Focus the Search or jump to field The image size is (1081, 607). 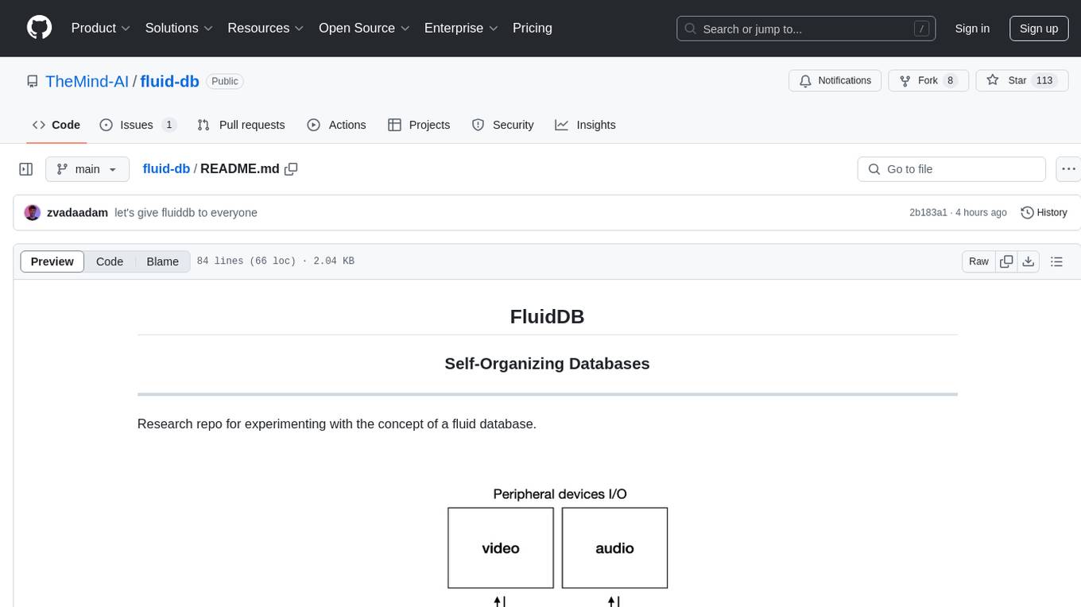click(807, 29)
